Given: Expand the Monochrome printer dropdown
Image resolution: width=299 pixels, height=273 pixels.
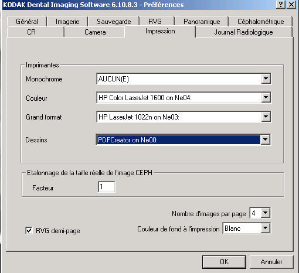Looking at the screenshot, I should pos(266,79).
